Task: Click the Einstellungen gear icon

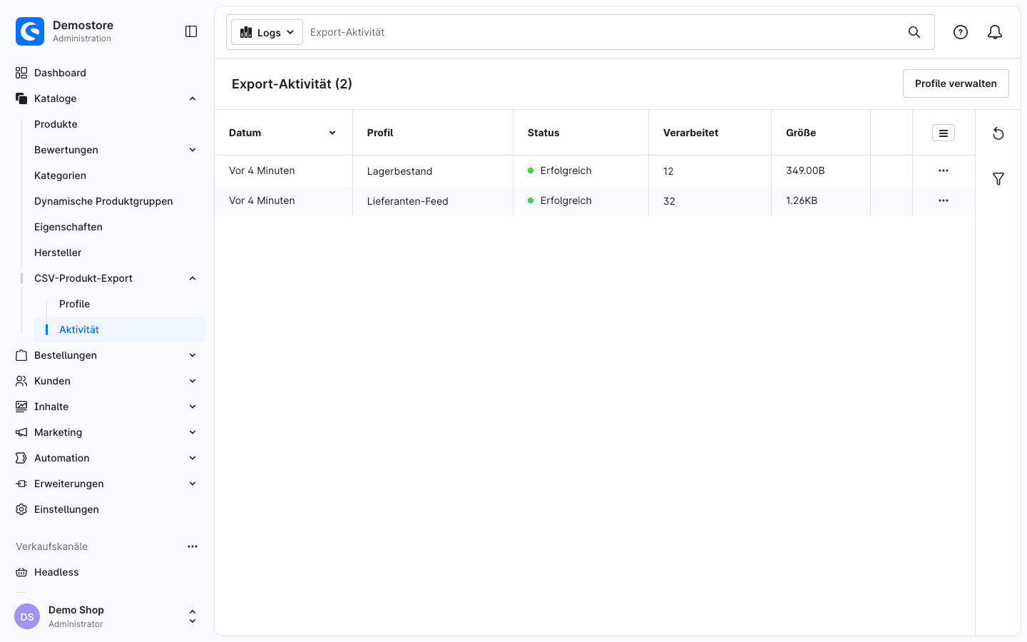Action: coord(21,509)
